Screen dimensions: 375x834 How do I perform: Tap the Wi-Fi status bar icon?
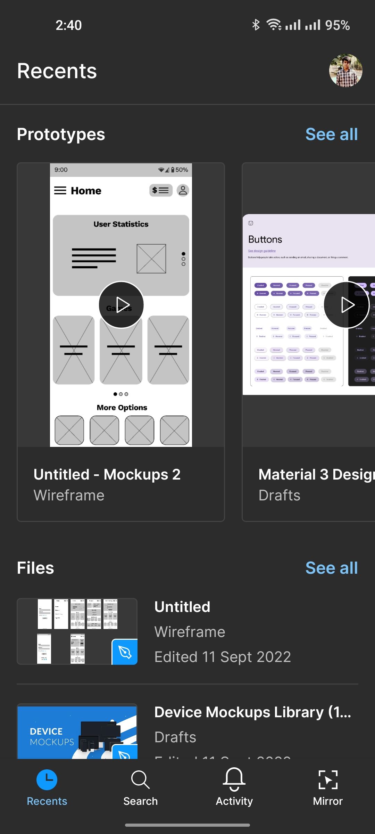(x=274, y=25)
